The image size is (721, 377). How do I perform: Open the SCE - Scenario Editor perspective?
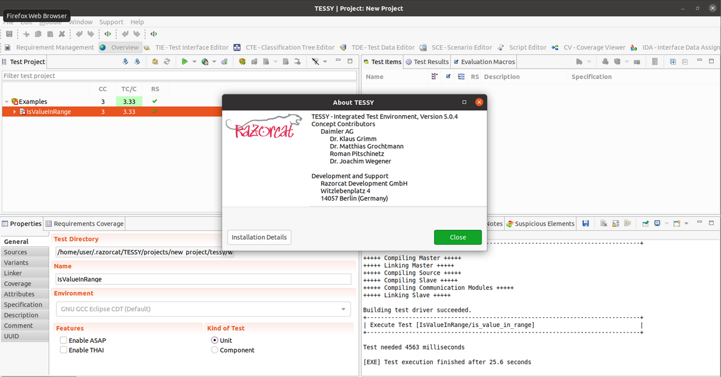pos(455,48)
